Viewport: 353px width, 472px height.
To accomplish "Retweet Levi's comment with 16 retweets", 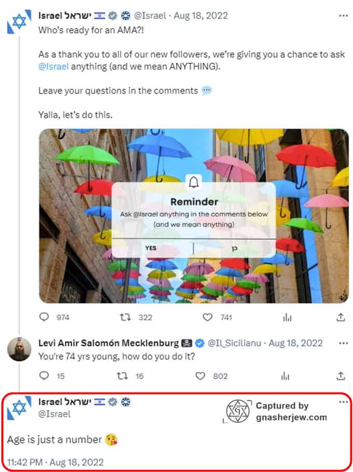I will tap(124, 376).
